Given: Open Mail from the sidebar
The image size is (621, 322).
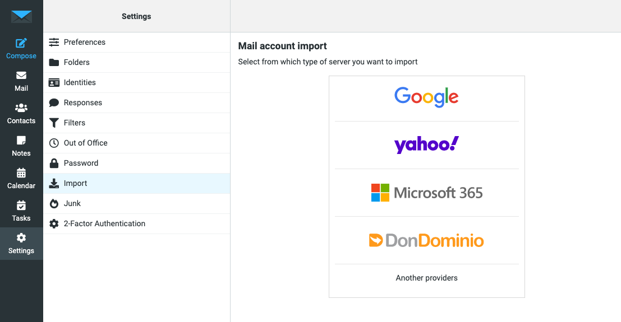Looking at the screenshot, I should [x=21, y=82].
